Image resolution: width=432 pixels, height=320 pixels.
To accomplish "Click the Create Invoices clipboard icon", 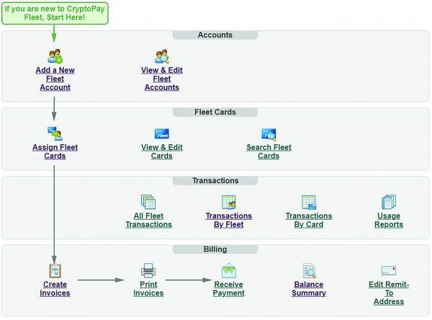I will 55,270.
